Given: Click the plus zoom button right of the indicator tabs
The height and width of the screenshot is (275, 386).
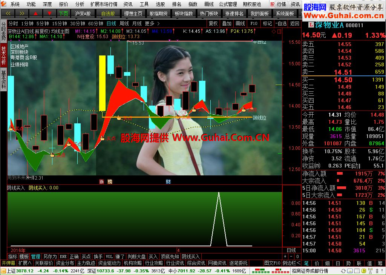Looking at the screenshot, I should click(286, 257).
